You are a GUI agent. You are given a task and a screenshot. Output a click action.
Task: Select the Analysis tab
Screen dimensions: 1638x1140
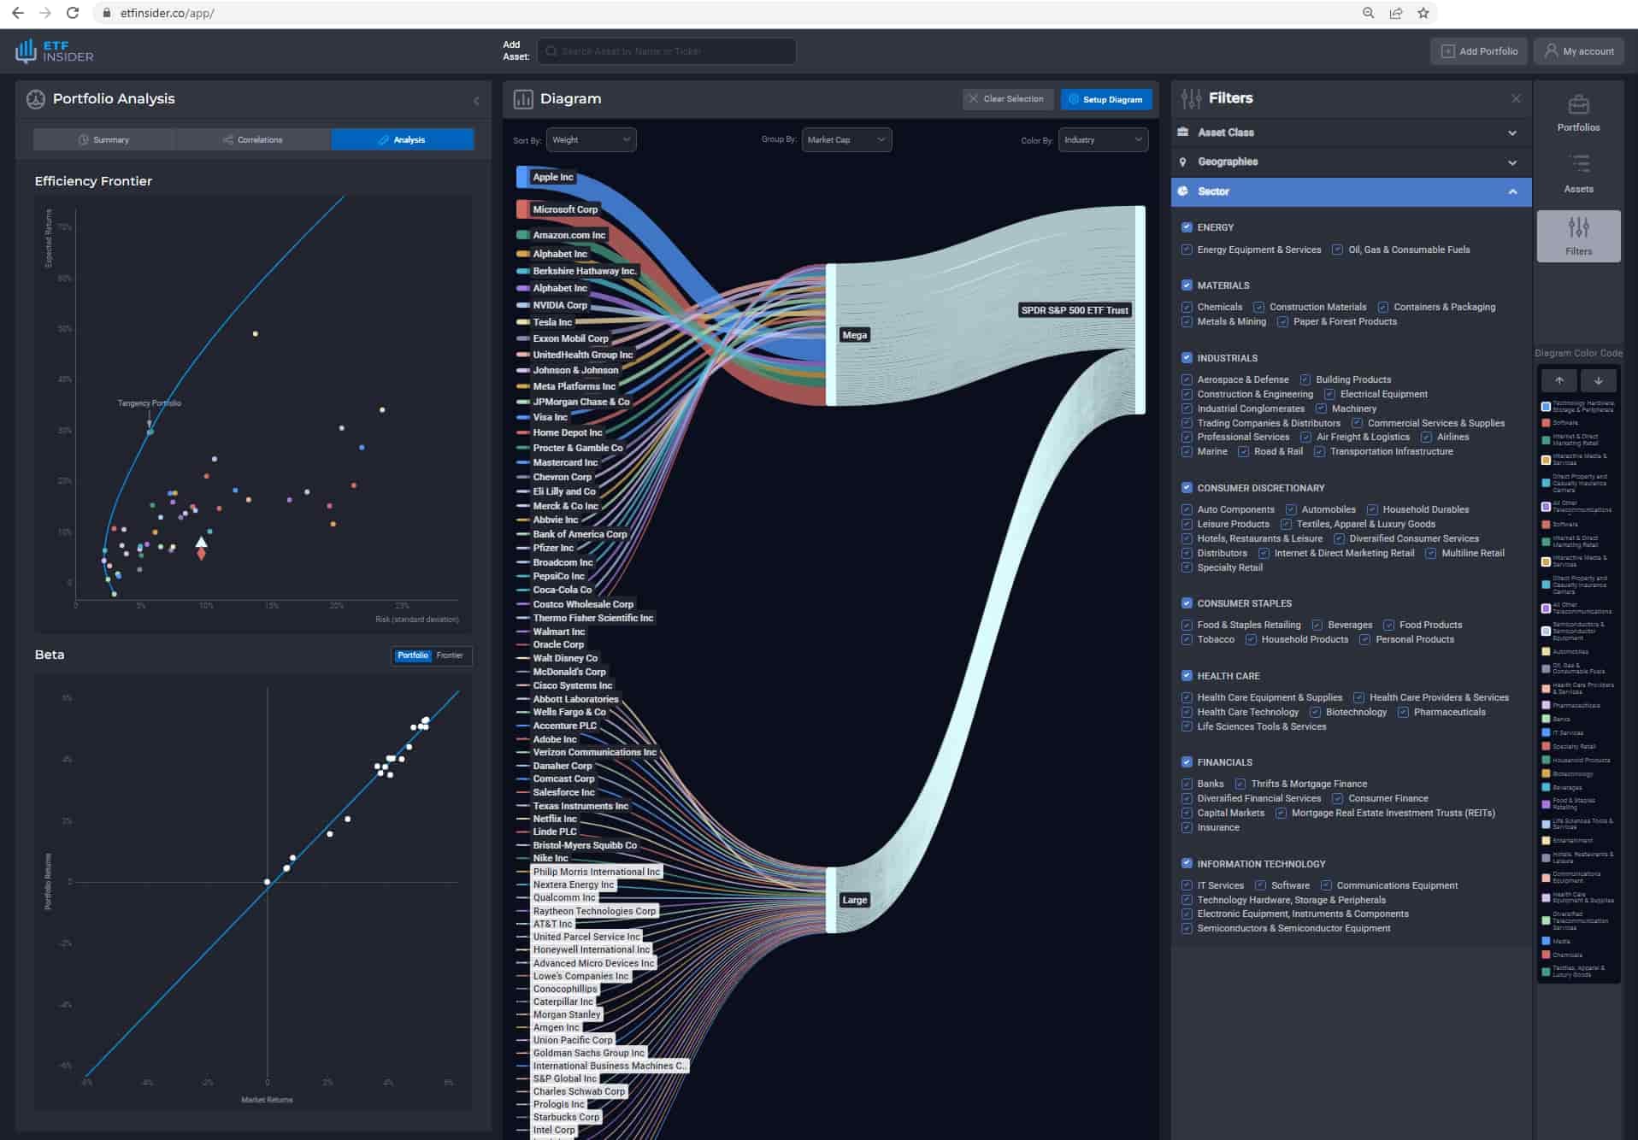[x=403, y=140]
